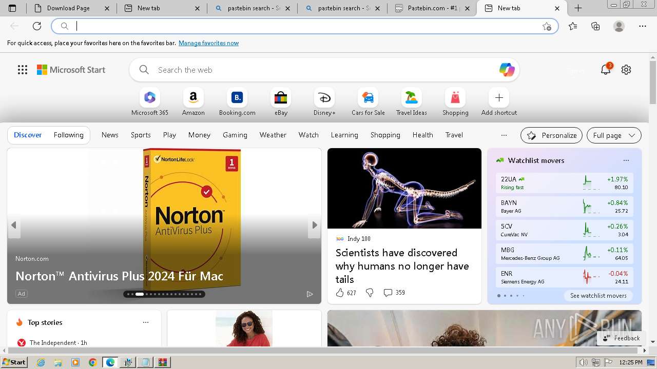Open the notifications bell
Viewport: 657px width, 369px height.
(x=606, y=70)
